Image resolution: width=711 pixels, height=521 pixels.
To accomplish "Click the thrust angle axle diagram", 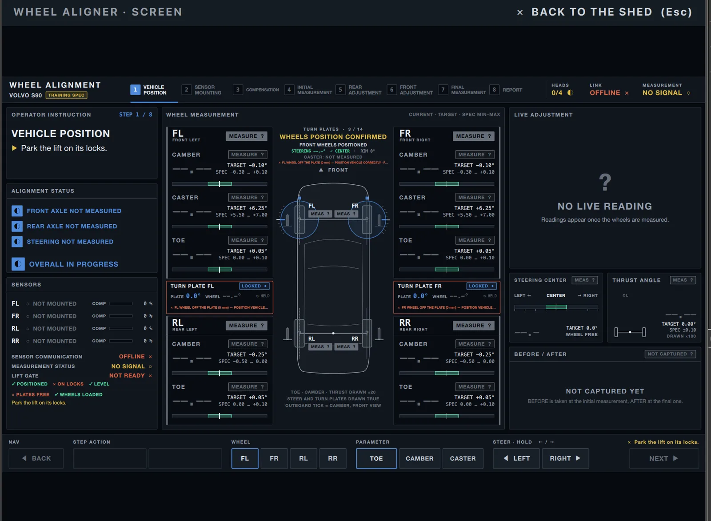I will (x=630, y=332).
